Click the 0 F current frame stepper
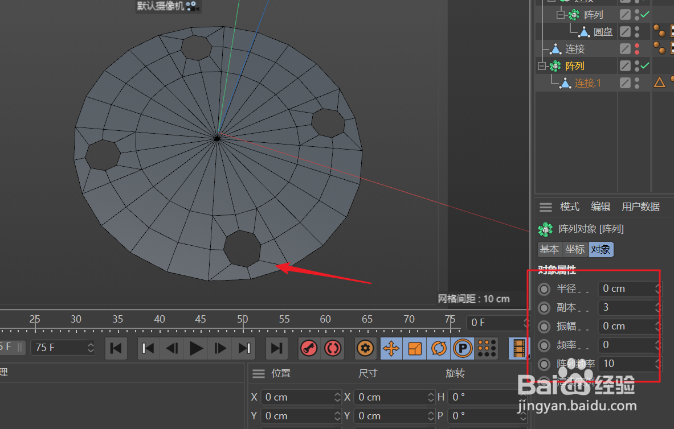The image size is (674, 429). tap(526, 323)
